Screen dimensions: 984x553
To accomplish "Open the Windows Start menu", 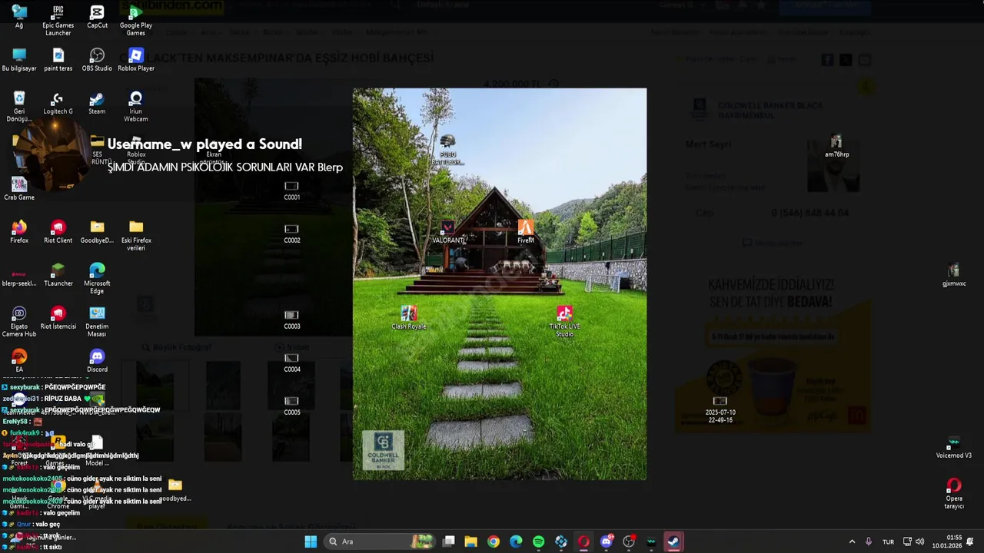I will (x=311, y=541).
